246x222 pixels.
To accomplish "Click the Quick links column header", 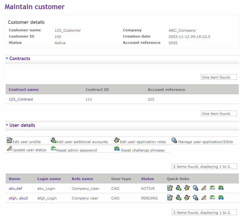I will [178, 179].
